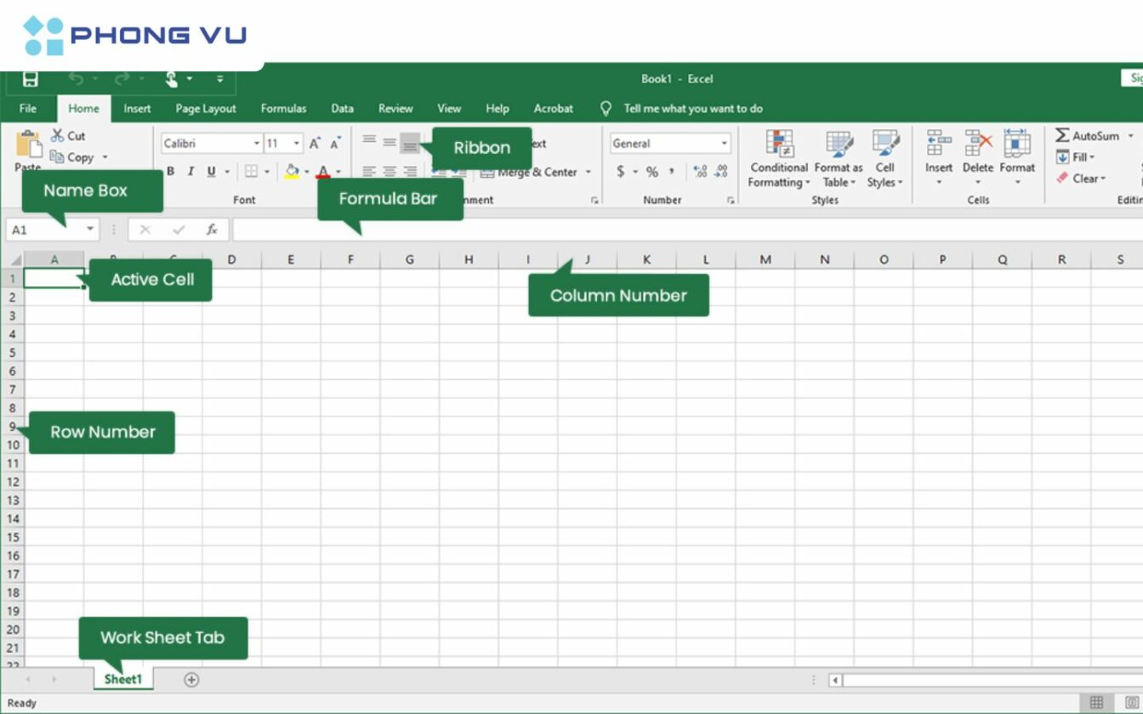Switch to the Insert ribbon tab

coord(137,109)
